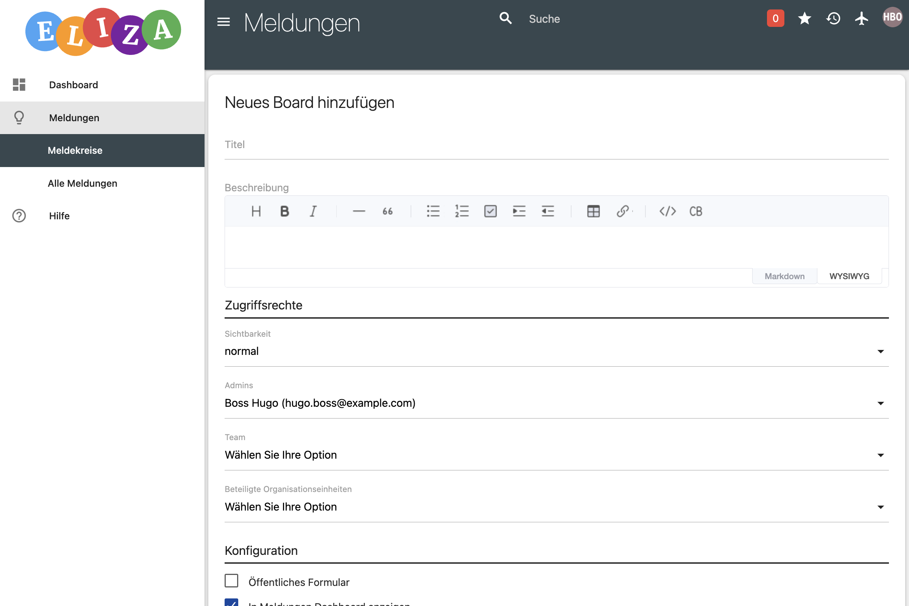The height and width of the screenshot is (606, 909).
Task: Insert a link in the description
Action: [622, 211]
